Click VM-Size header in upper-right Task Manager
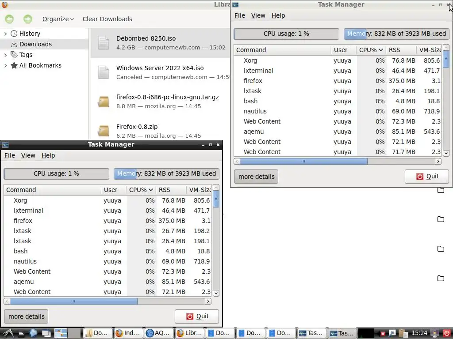 click(429, 50)
